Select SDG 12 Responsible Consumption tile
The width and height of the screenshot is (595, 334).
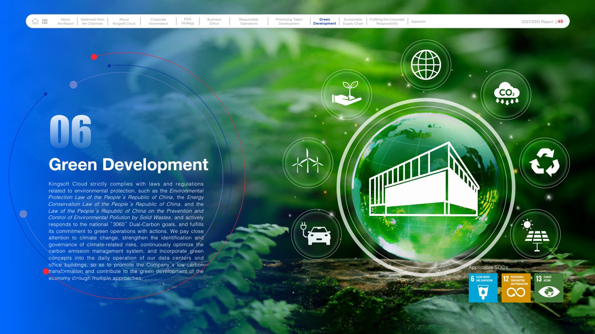coord(516,288)
